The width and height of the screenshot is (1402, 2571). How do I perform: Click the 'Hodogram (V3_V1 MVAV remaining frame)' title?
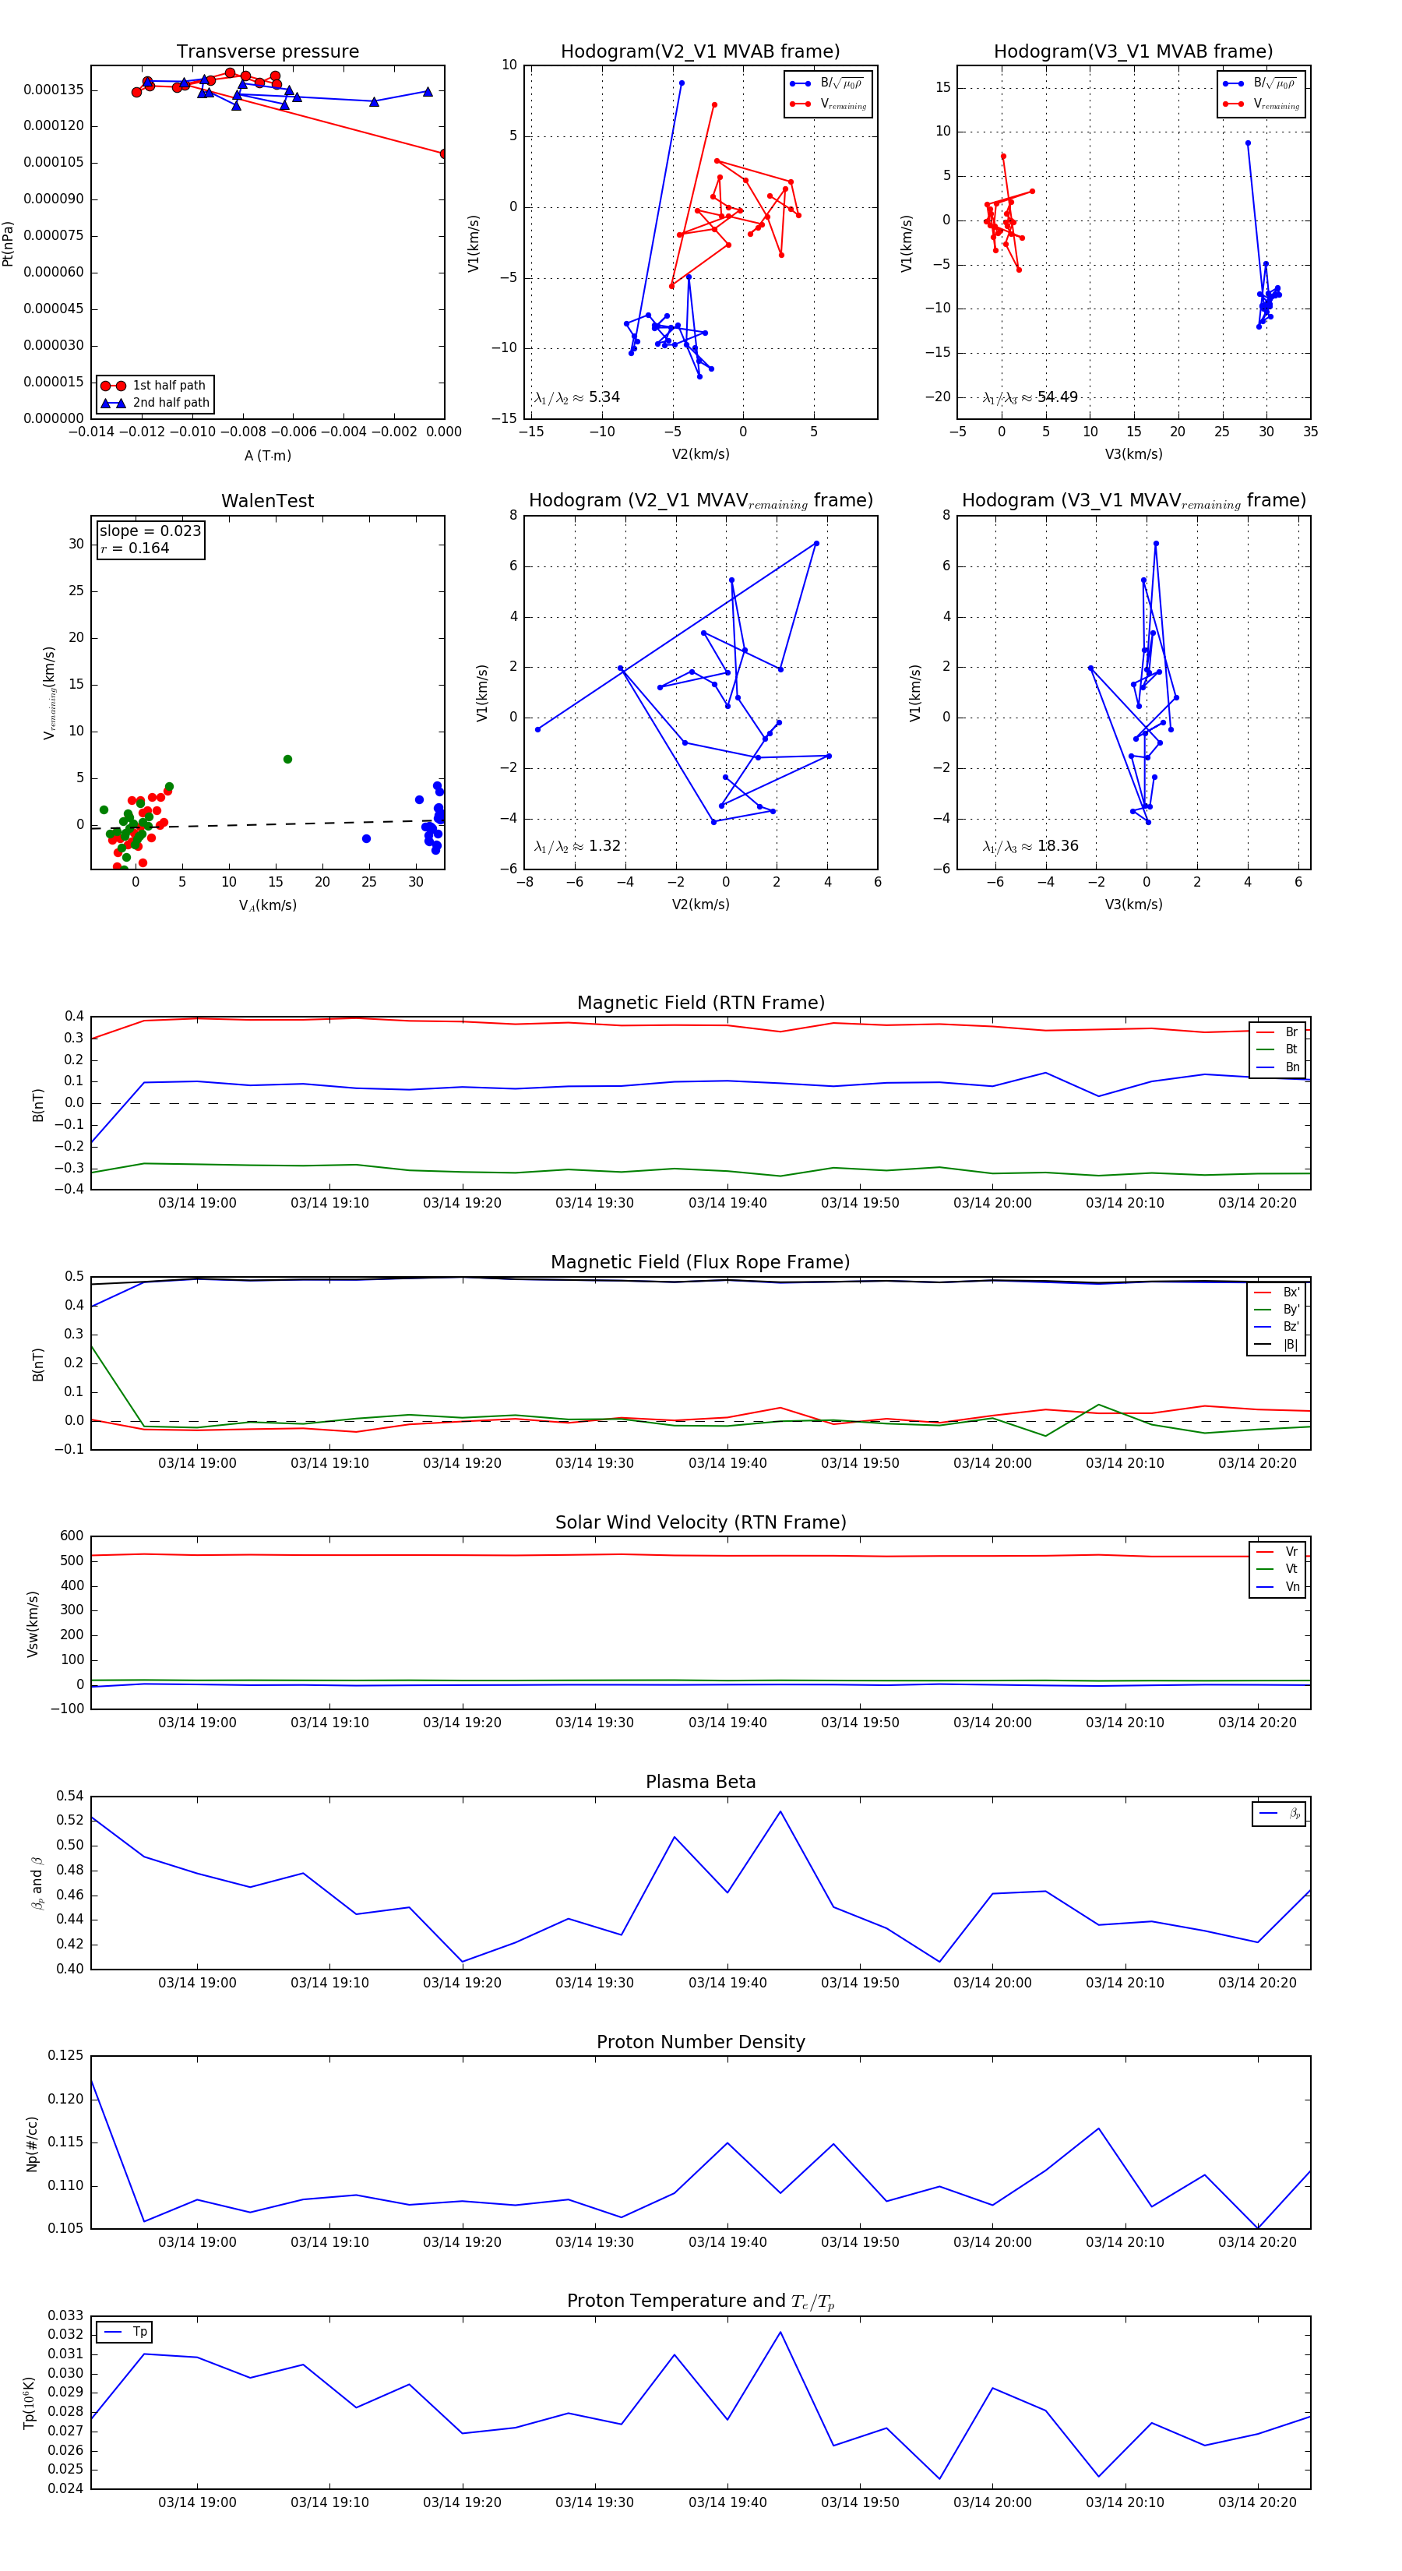point(1133,501)
